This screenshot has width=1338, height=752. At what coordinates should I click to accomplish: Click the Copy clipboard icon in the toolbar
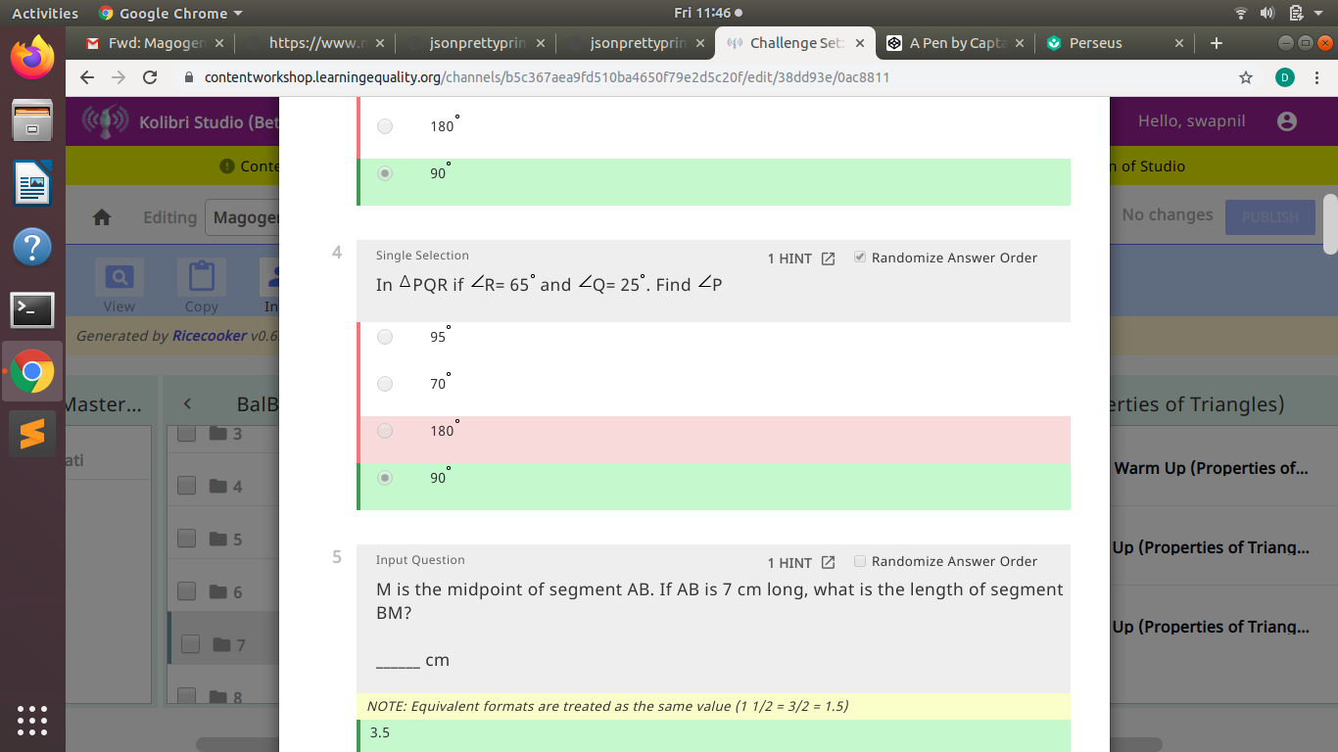(200, 275)
